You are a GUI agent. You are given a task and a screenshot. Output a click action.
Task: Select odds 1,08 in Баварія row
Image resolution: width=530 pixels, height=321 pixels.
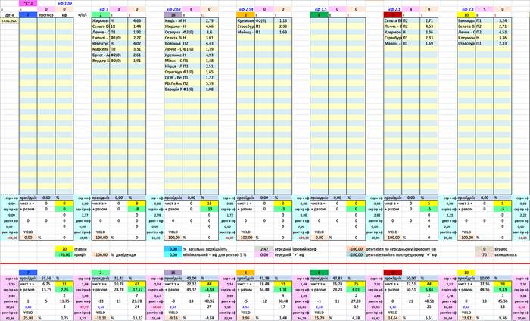[209, 89]
